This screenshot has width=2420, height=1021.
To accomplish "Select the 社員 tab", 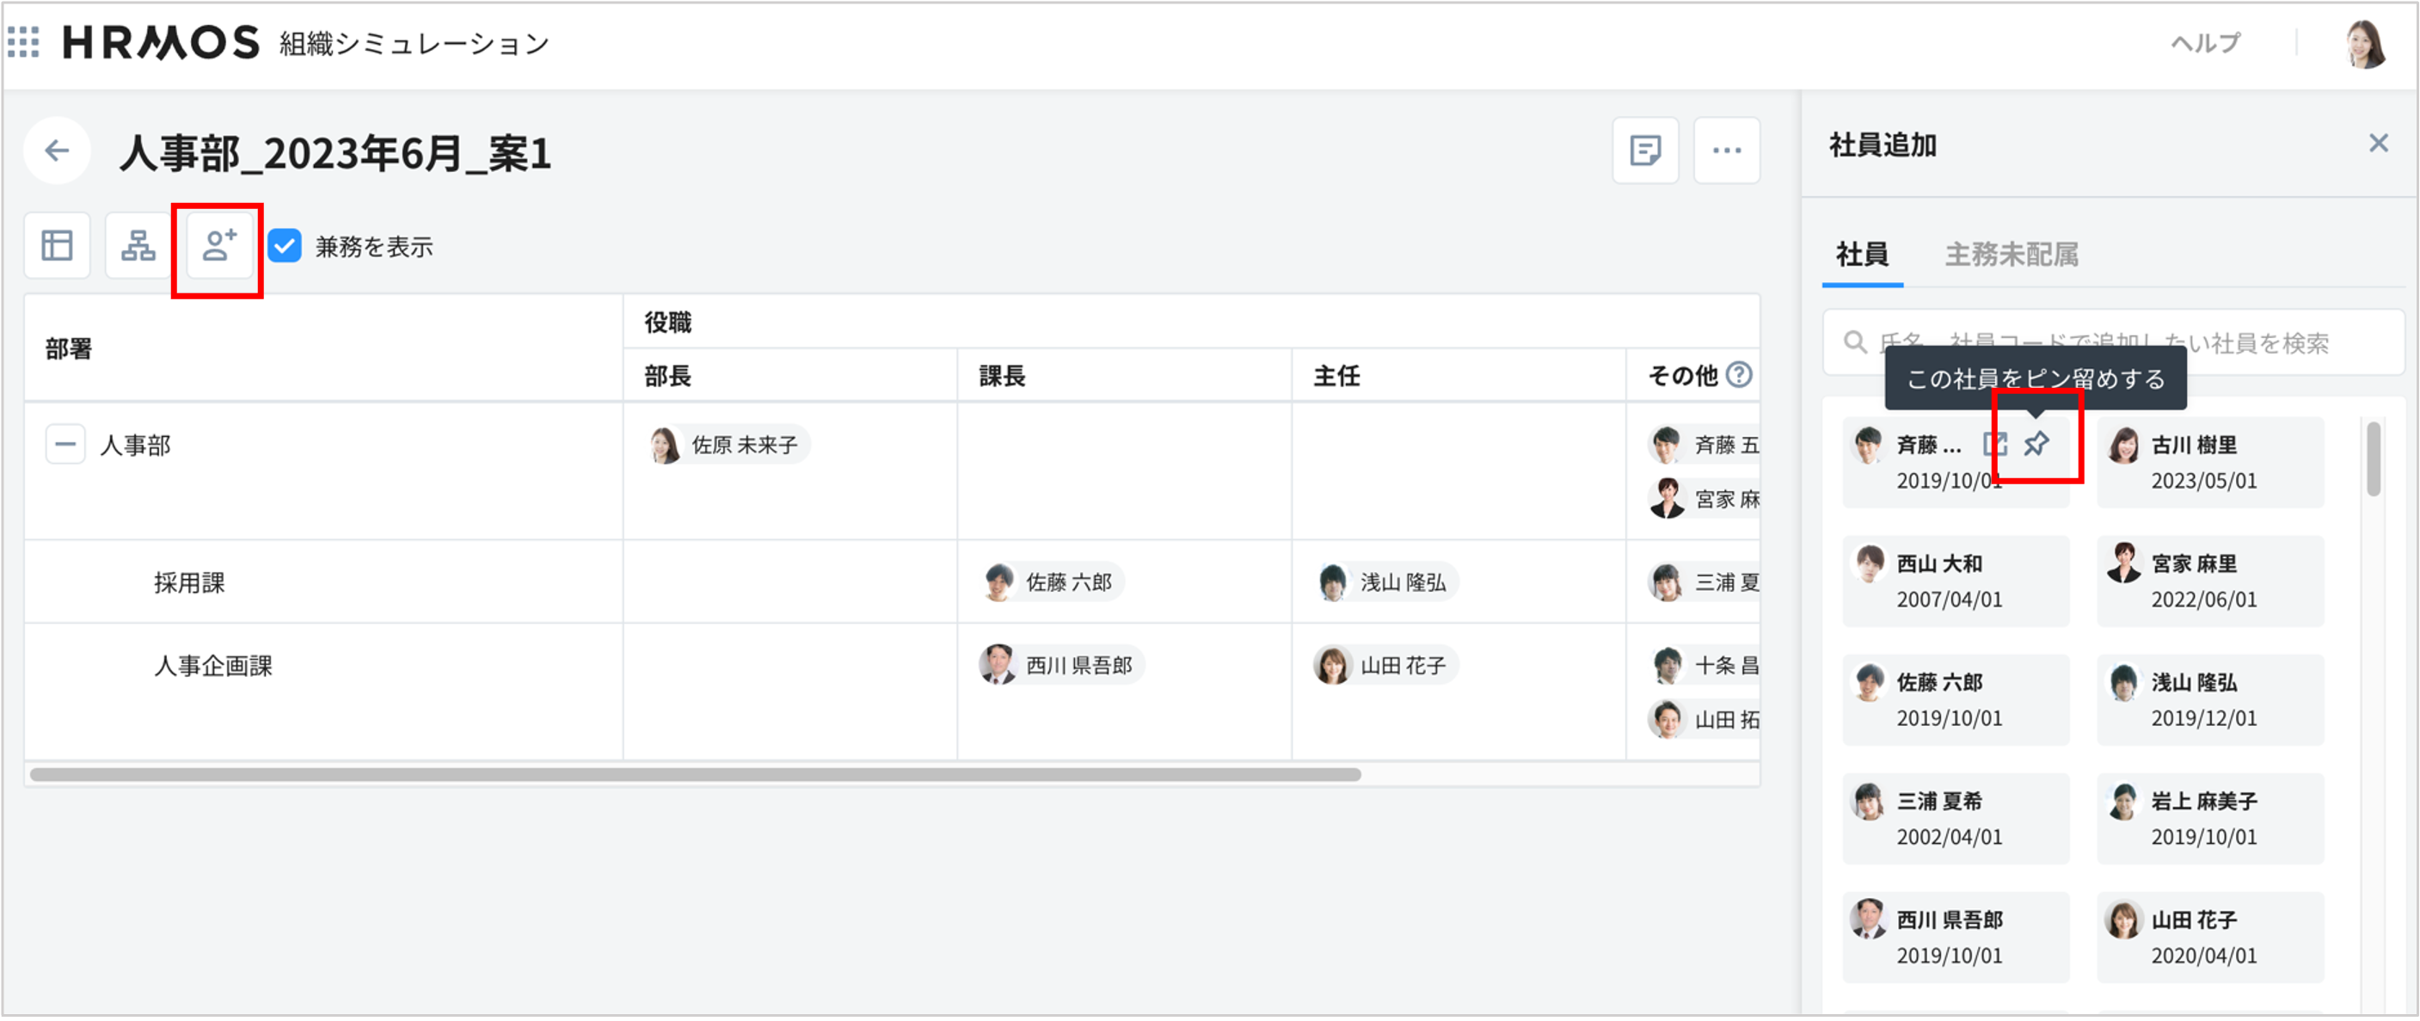I will (1861, 255).
